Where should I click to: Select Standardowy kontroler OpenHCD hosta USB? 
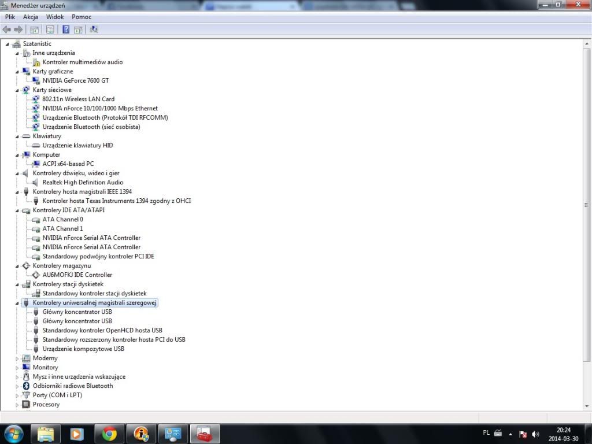point(102,330)
